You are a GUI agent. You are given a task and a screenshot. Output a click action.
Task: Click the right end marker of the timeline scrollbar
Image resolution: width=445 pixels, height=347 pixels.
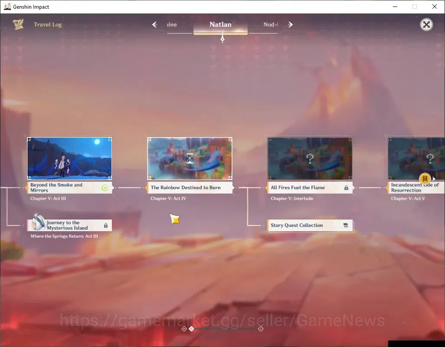pos(261,329)
